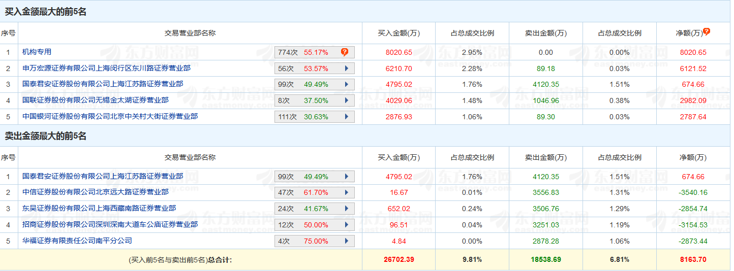734x271 pixels.
Task: Expand the arrow for 东吴证券 24次 row
Action: click(346, 209)
